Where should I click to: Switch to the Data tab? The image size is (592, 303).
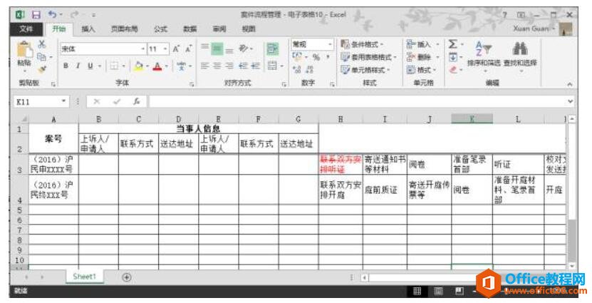(x=189, y=29)
